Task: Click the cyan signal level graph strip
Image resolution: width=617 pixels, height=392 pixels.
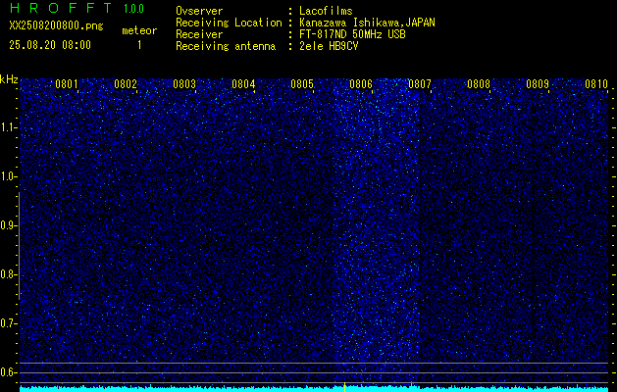Action: pyautogui.click(x=314, y=389)
